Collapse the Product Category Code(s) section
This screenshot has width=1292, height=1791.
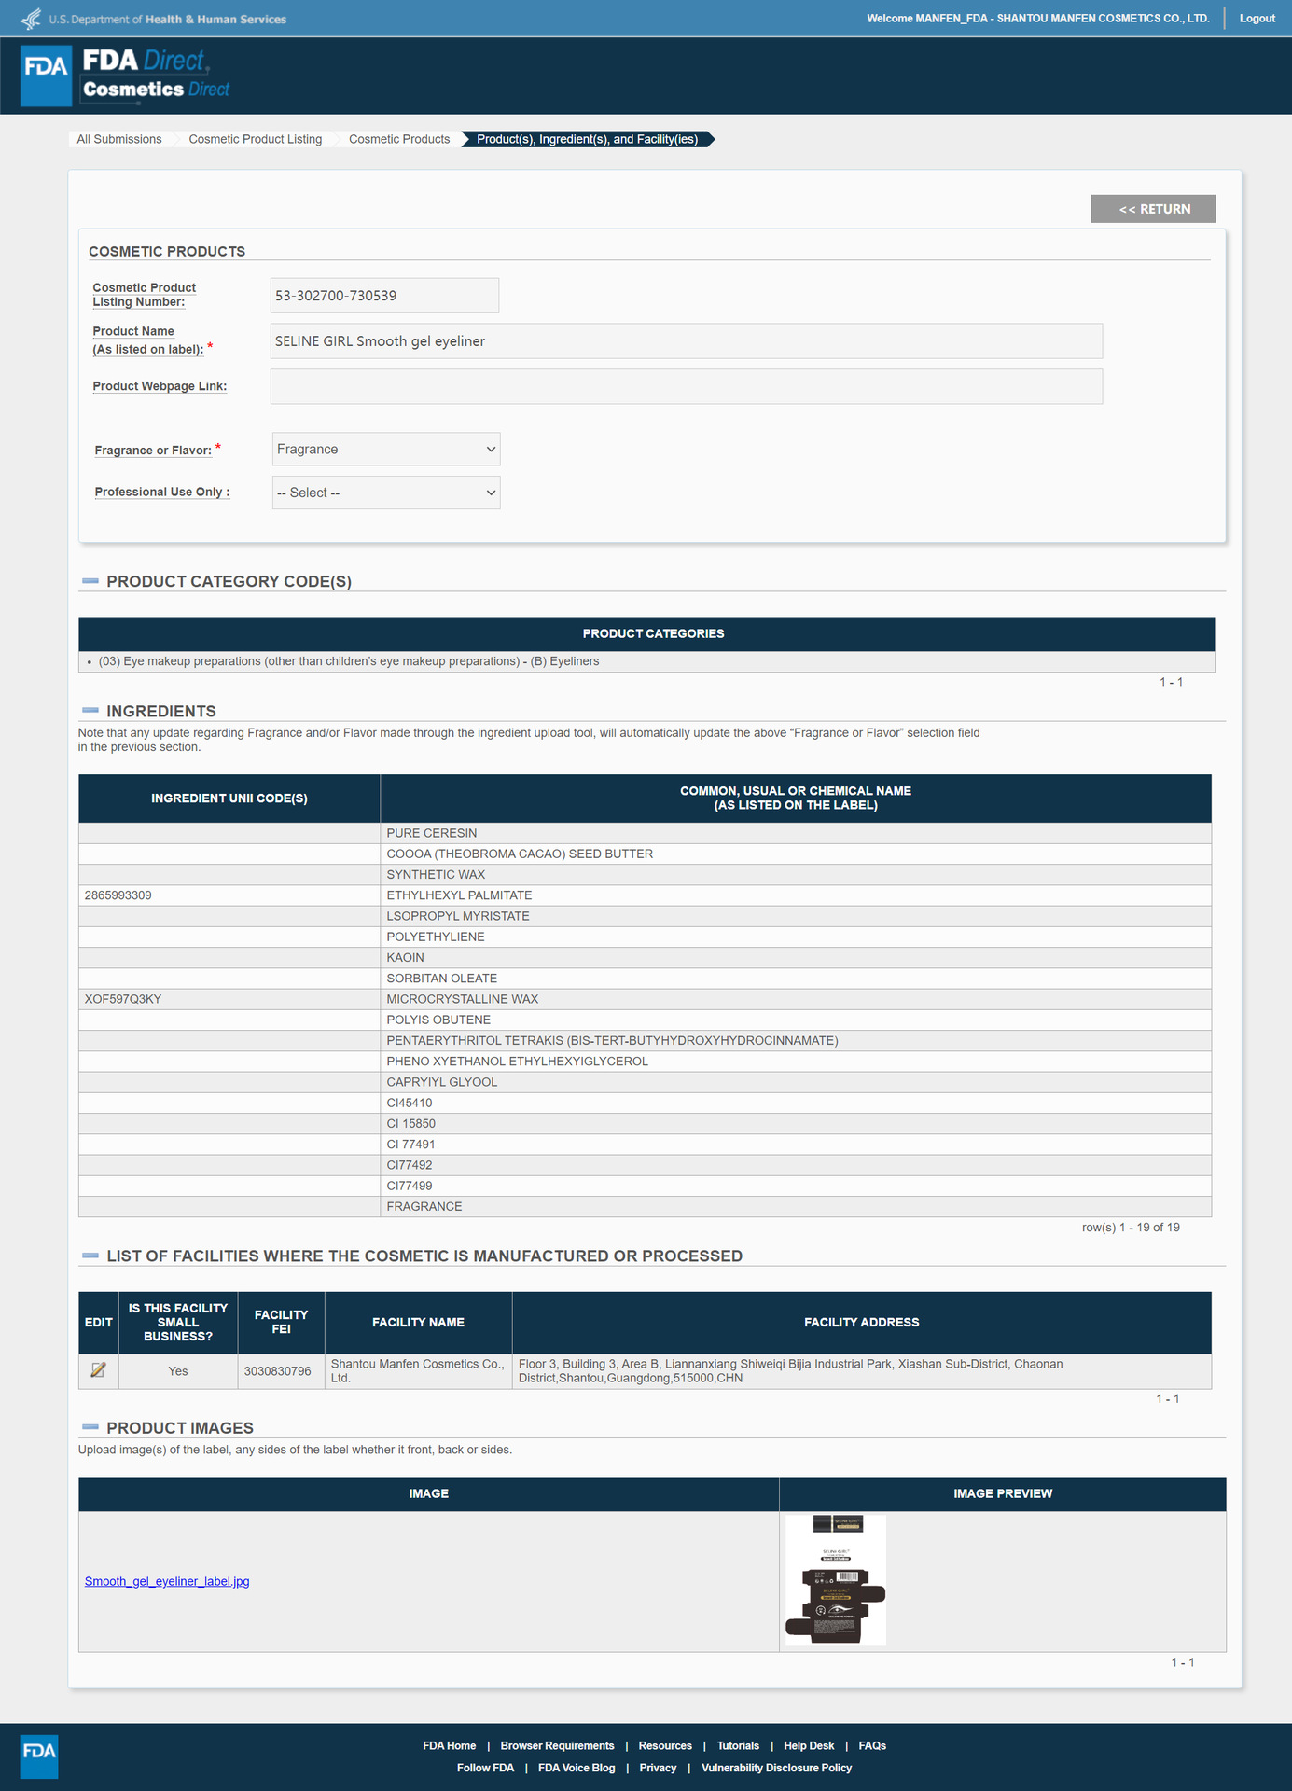coord(90,581)
